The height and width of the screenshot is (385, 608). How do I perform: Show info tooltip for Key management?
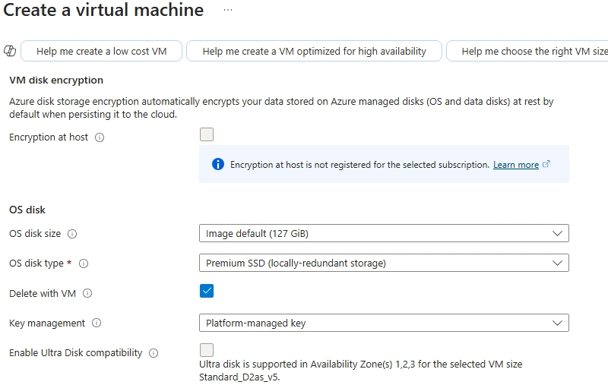pos(97,323)
